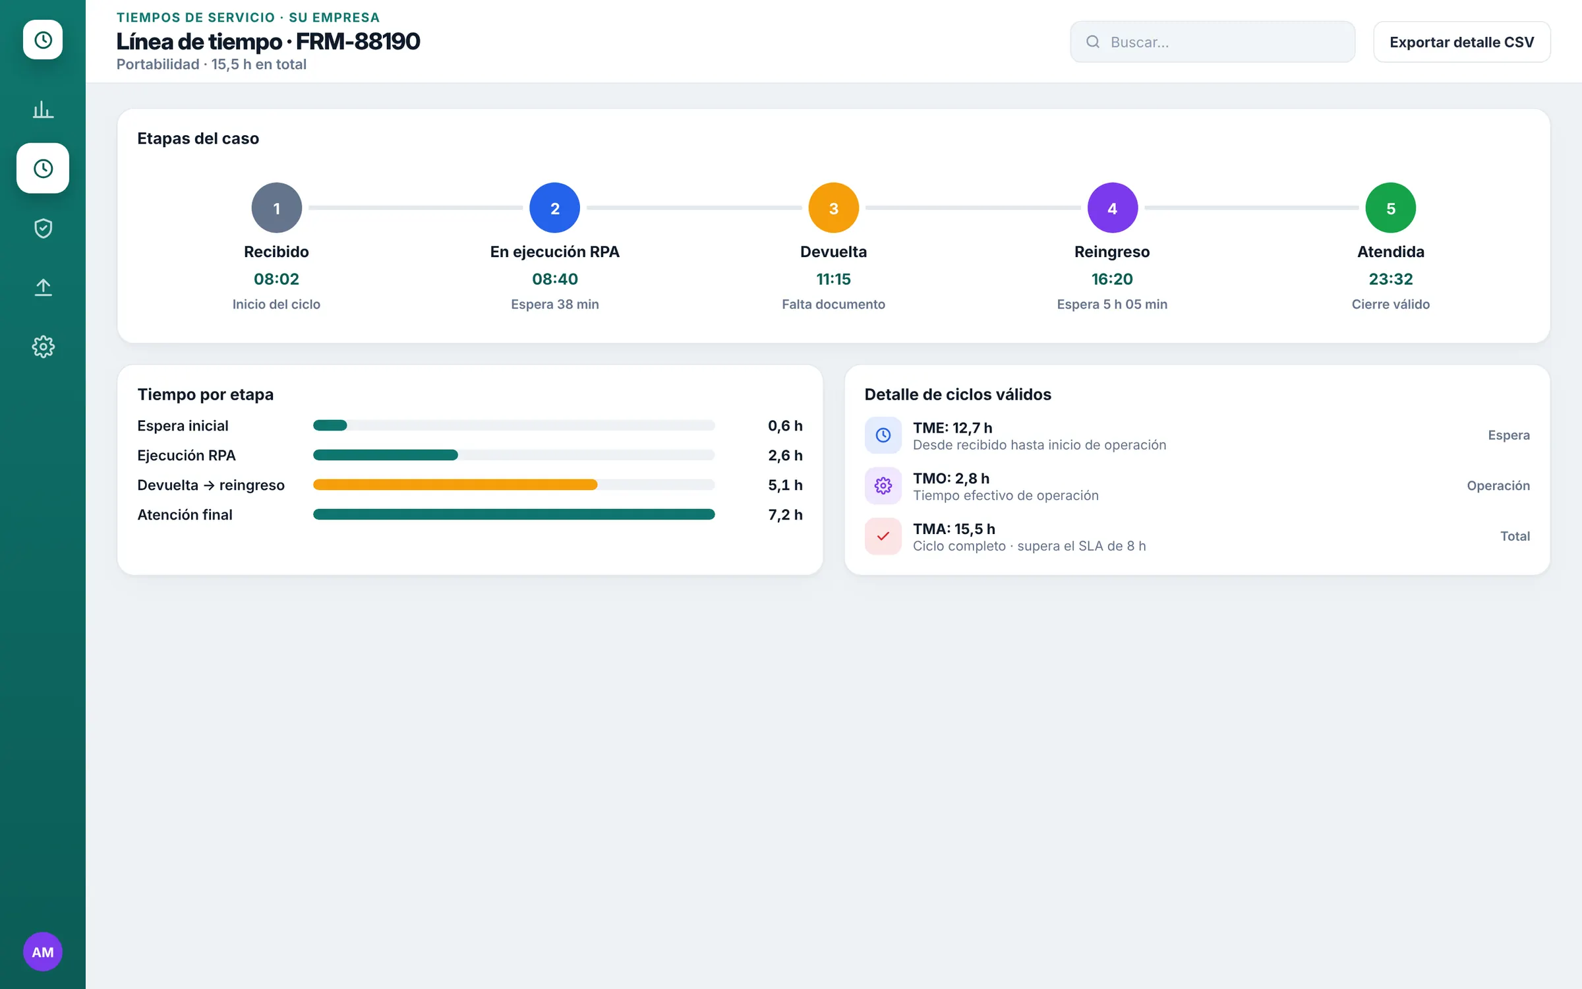Image resolution: width=1582 pixels, height=989 pixels.
Task: Click the Buscar search field
Action: (x=1212, y=42)
